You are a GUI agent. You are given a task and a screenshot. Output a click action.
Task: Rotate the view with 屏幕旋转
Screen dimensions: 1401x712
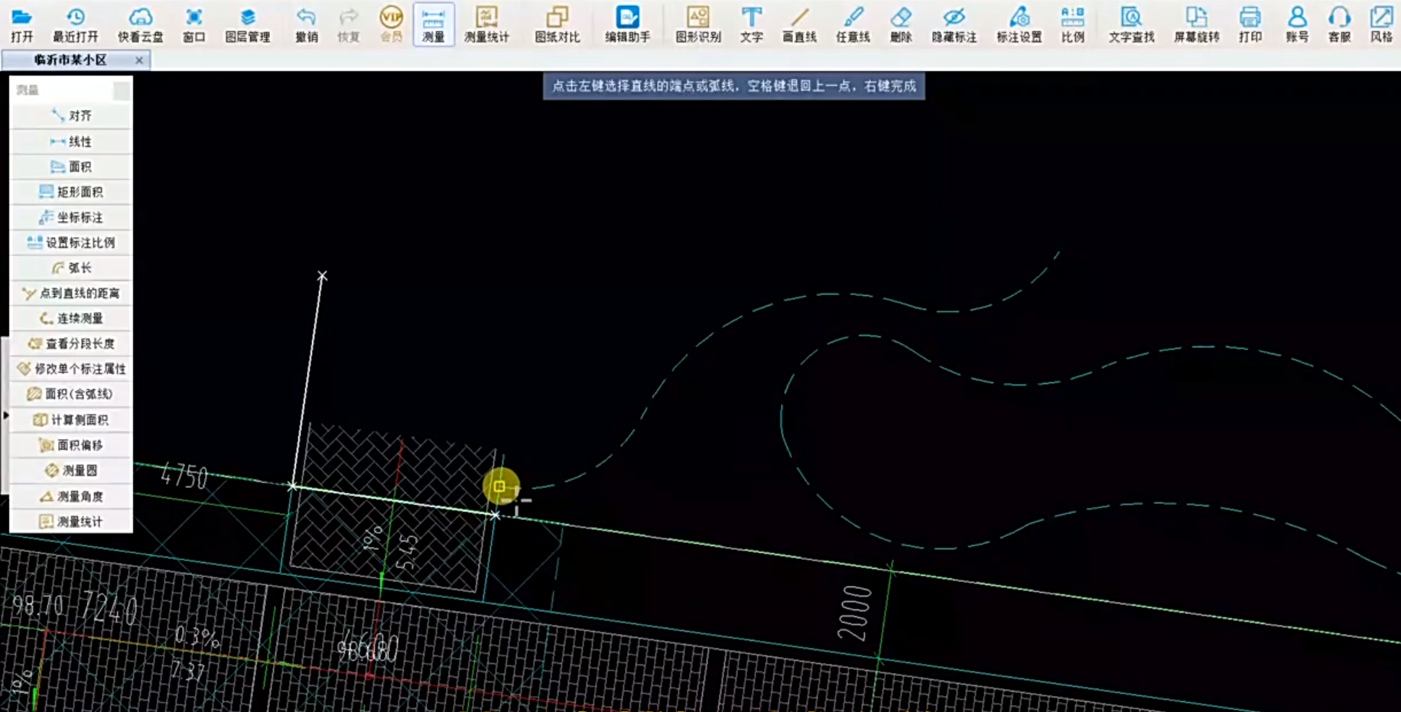[x=1196, y=24]
